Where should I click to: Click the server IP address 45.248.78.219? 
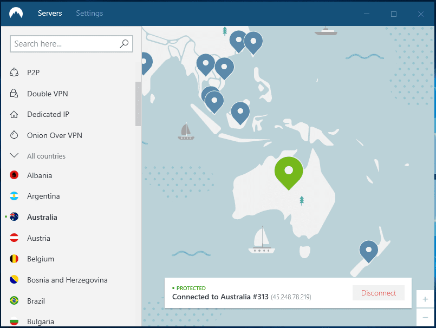tap(291, 297)
